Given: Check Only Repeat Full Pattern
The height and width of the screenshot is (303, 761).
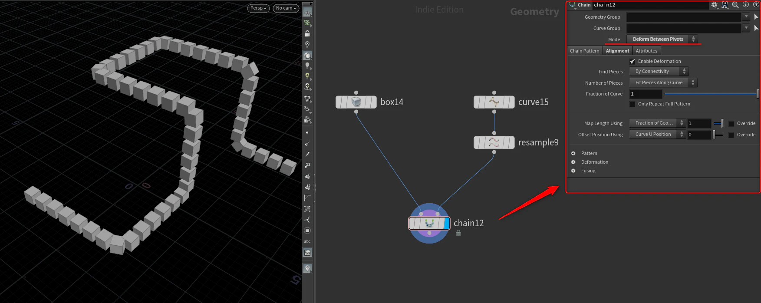Looking at the screenshot, I should (x=633, y=104).
